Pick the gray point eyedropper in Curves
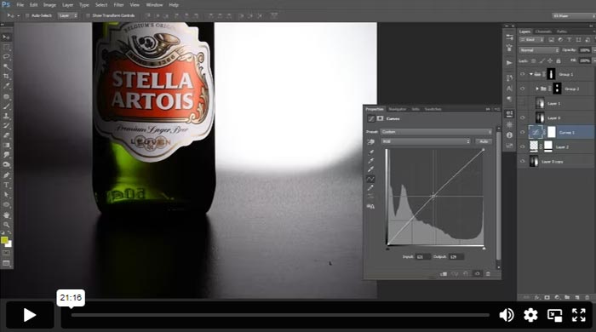The width and height of the screenshot is (596, 332). point(370,161)
